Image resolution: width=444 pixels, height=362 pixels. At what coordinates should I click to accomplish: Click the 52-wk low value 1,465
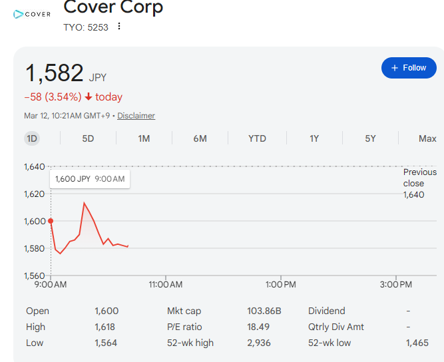[417, 343]
